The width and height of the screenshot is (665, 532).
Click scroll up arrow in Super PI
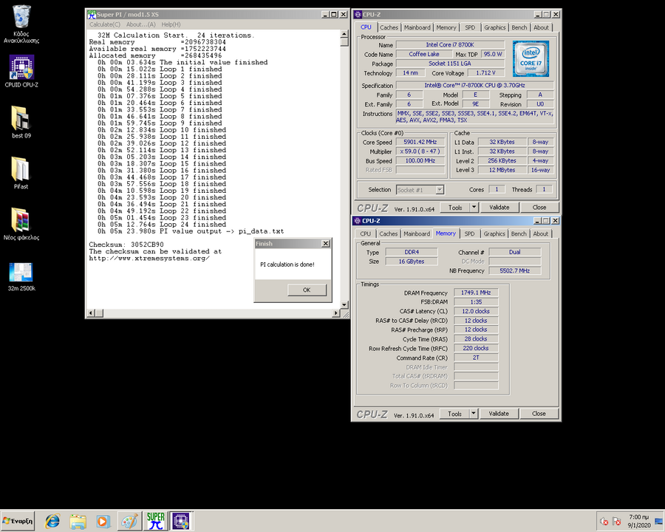[344, 34]
